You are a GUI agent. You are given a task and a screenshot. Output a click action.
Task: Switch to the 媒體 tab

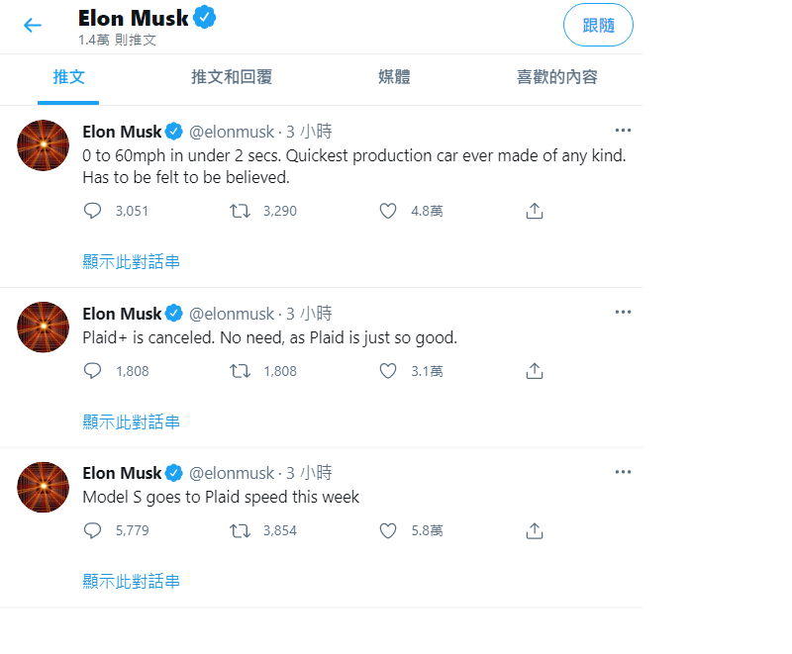[x=394, y=77]
